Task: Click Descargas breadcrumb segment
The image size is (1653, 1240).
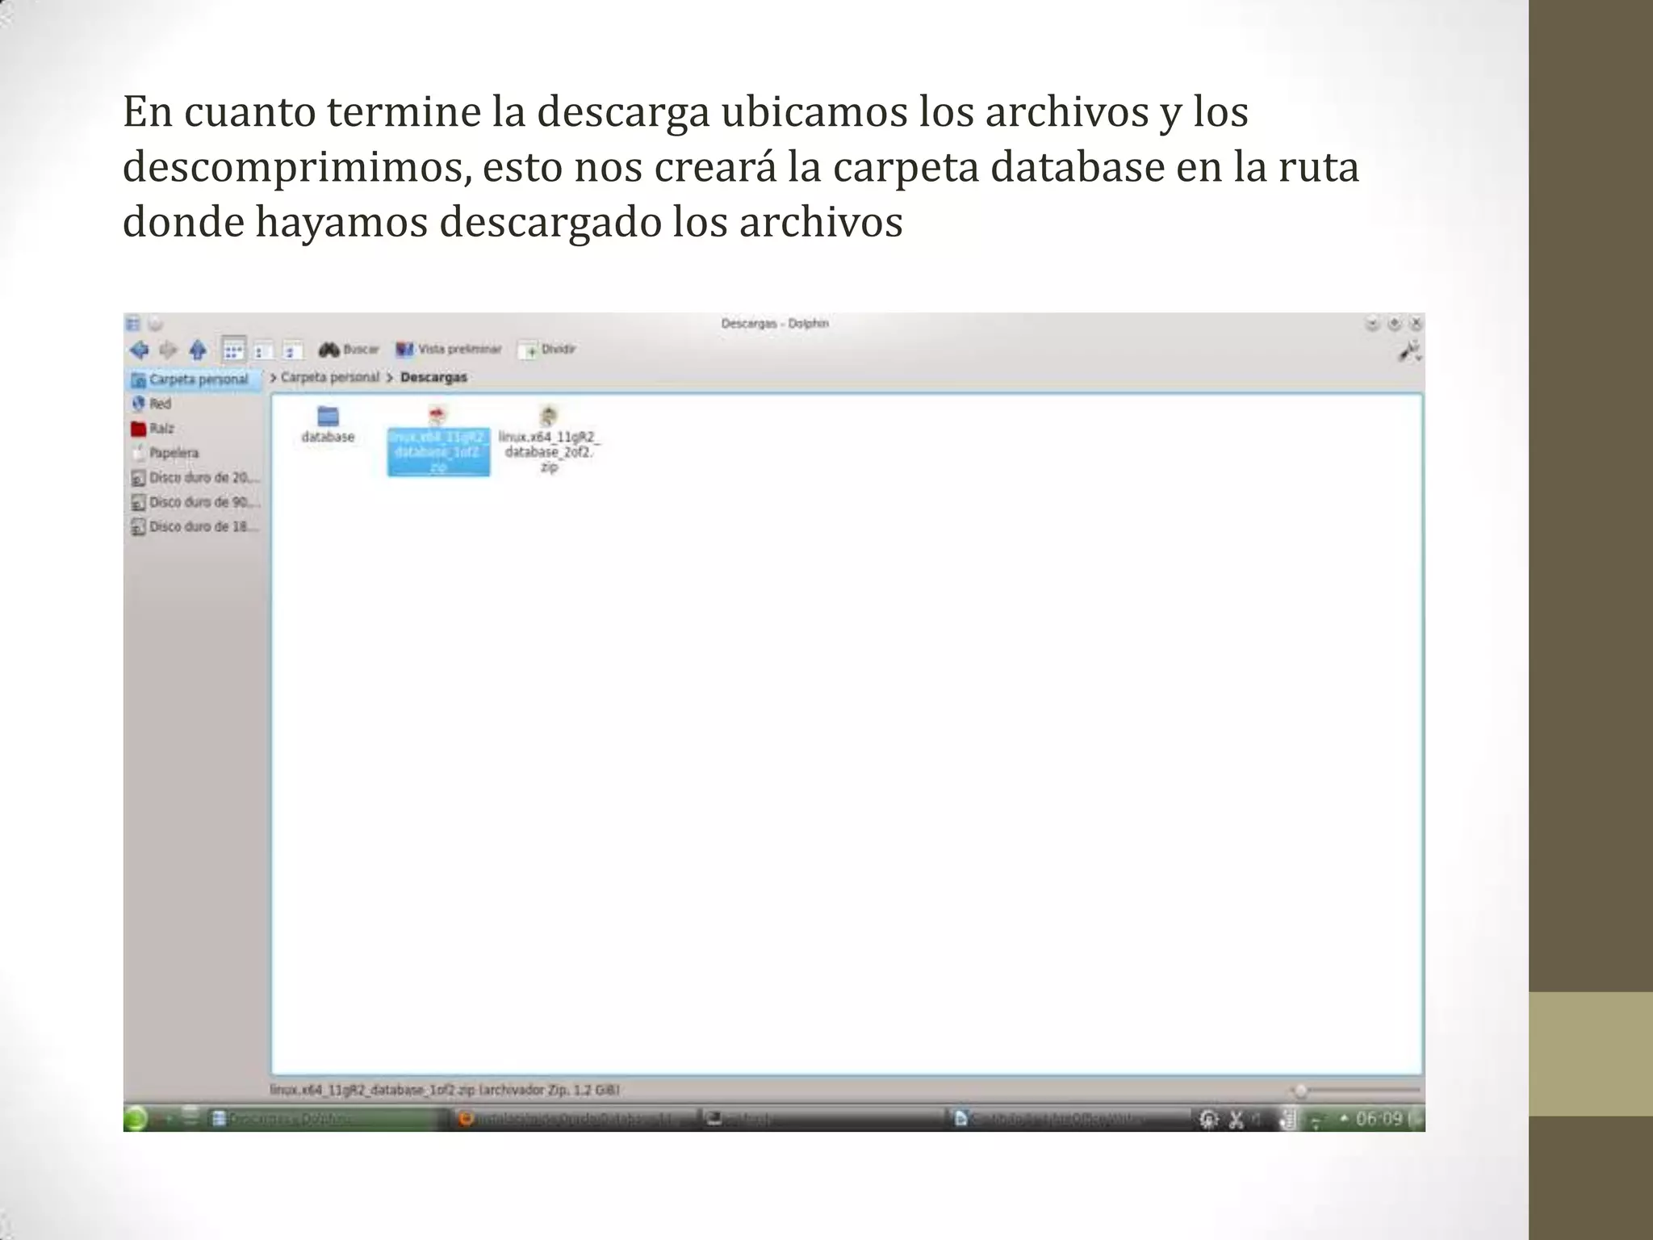Action: [x=433, y=377]
